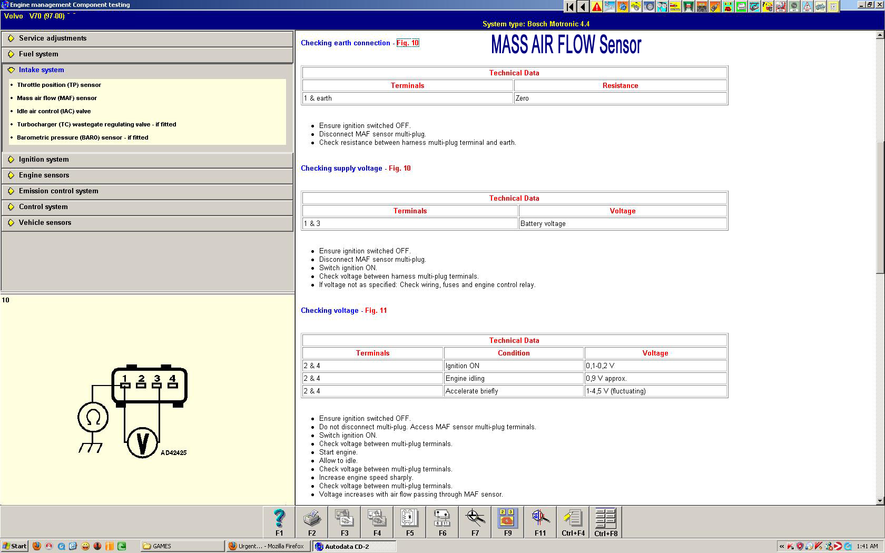
Task: Expand the Fuel system section
Action: pos(147,54)
